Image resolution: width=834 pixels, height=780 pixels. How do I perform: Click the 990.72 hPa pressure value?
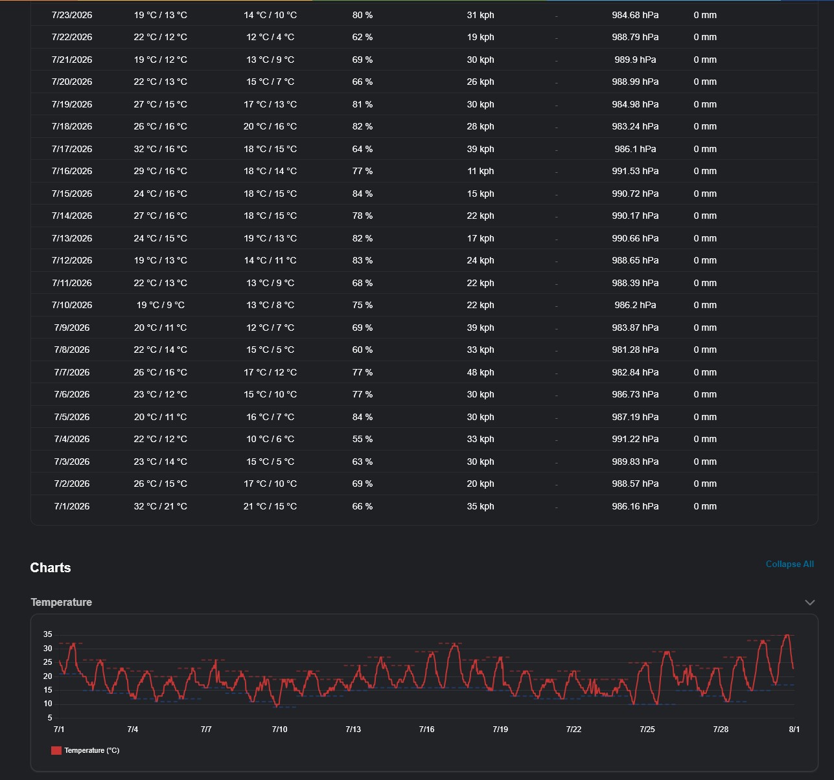click(x=635, y=194)
